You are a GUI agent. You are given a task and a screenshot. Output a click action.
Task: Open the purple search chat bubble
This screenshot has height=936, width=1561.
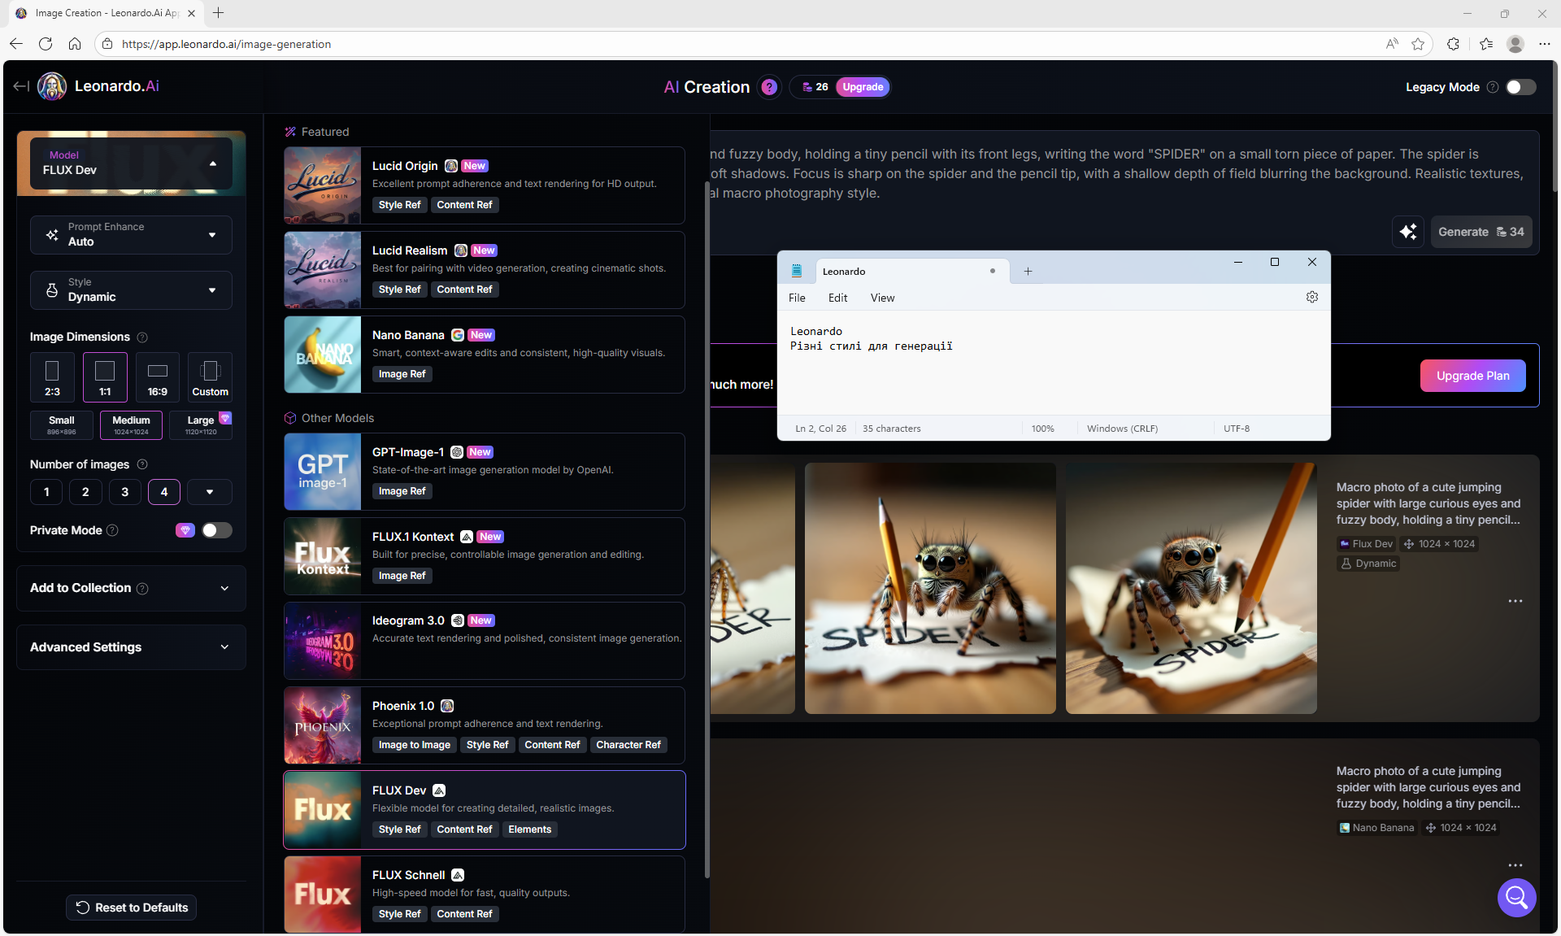coord(1516,897)
